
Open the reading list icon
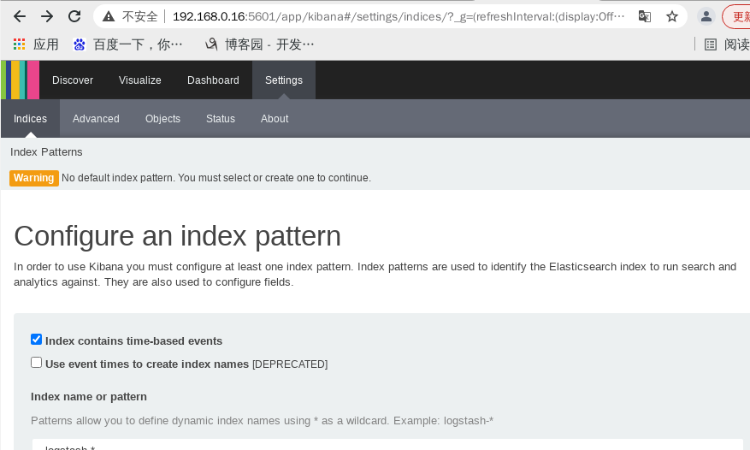coord(711,44)
